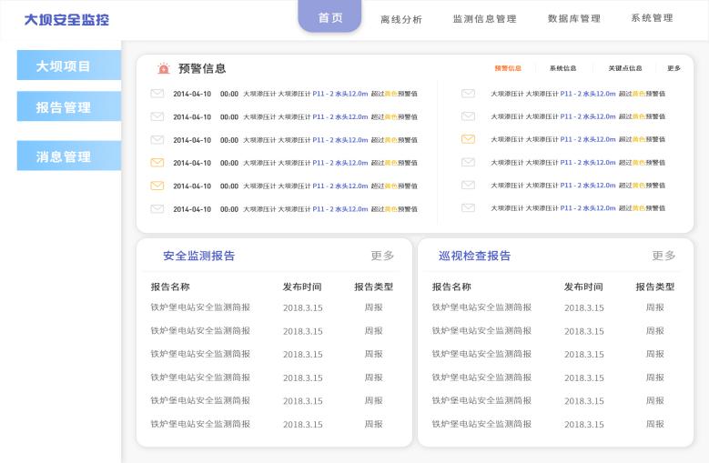Click the 大坝安全监控 logo title
The width and height of the screenshot is (709, 463).
[66, 19]
